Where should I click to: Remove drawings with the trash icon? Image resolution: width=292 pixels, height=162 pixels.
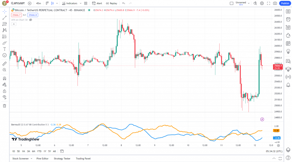[5, 106]
